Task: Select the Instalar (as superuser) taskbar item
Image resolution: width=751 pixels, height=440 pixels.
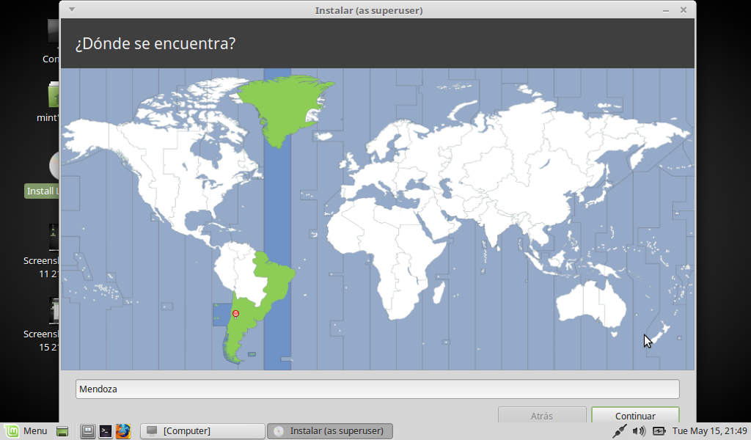Action: click(330, 430)
